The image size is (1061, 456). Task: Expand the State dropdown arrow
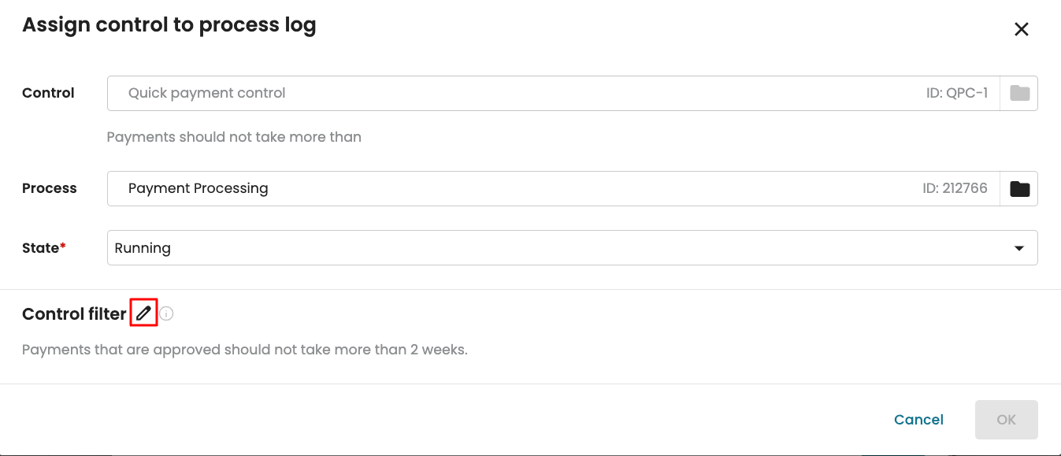point(1018,248)
